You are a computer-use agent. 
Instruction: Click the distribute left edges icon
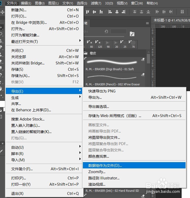[157, 12]
